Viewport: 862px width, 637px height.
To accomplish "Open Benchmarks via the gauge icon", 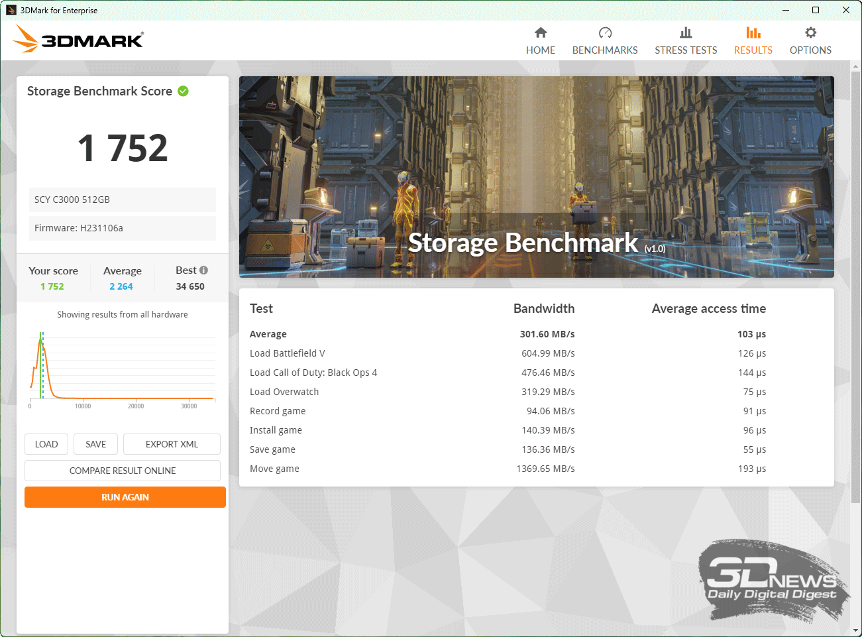I will 605,32.
